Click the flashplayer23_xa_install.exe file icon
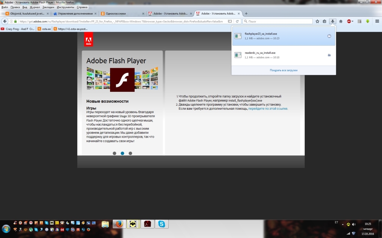This screenshot has width=382, height=238. 238,36
